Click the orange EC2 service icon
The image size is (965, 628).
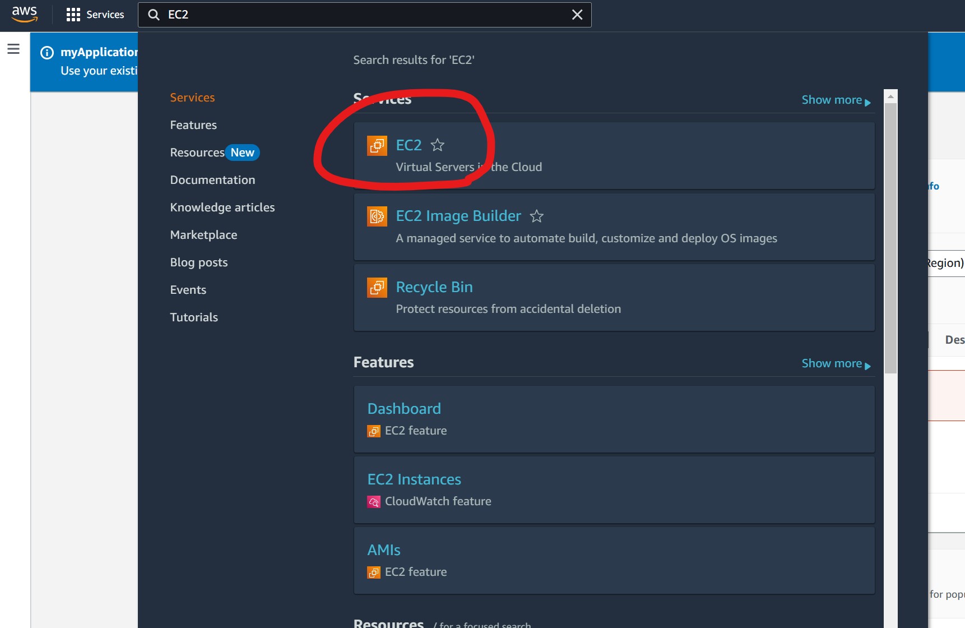pyautogui.click(x=377, y=145)
